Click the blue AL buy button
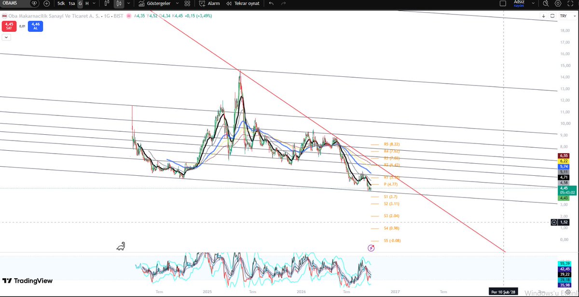The height and width of the screenshot is (297, 579). tap(36, 26)
